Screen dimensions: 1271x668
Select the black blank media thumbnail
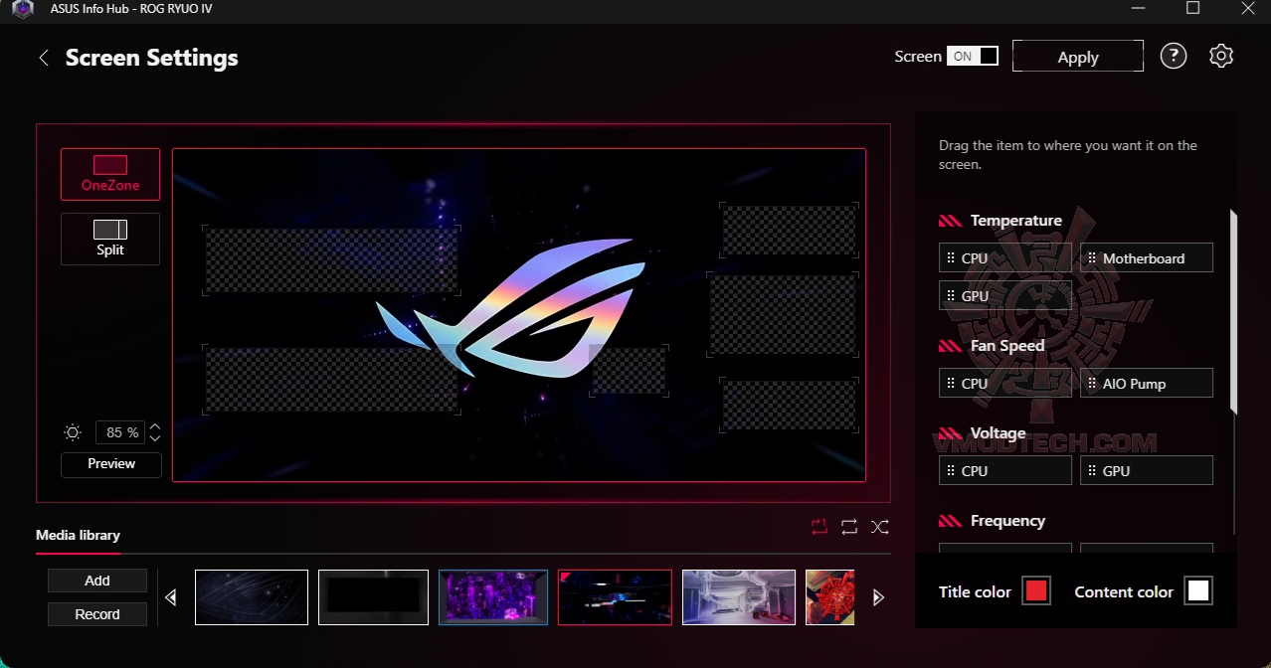pos(373,597)
